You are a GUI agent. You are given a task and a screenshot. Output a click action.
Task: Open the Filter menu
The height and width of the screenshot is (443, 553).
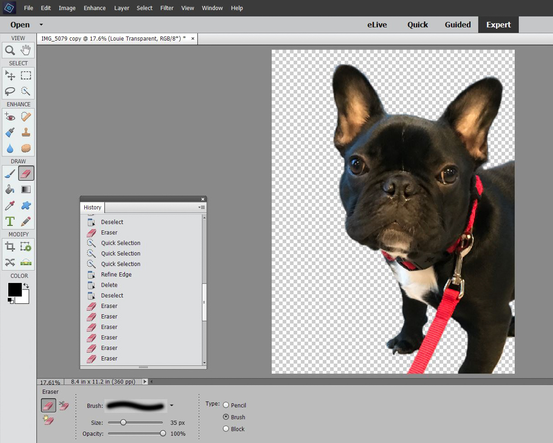167,8
